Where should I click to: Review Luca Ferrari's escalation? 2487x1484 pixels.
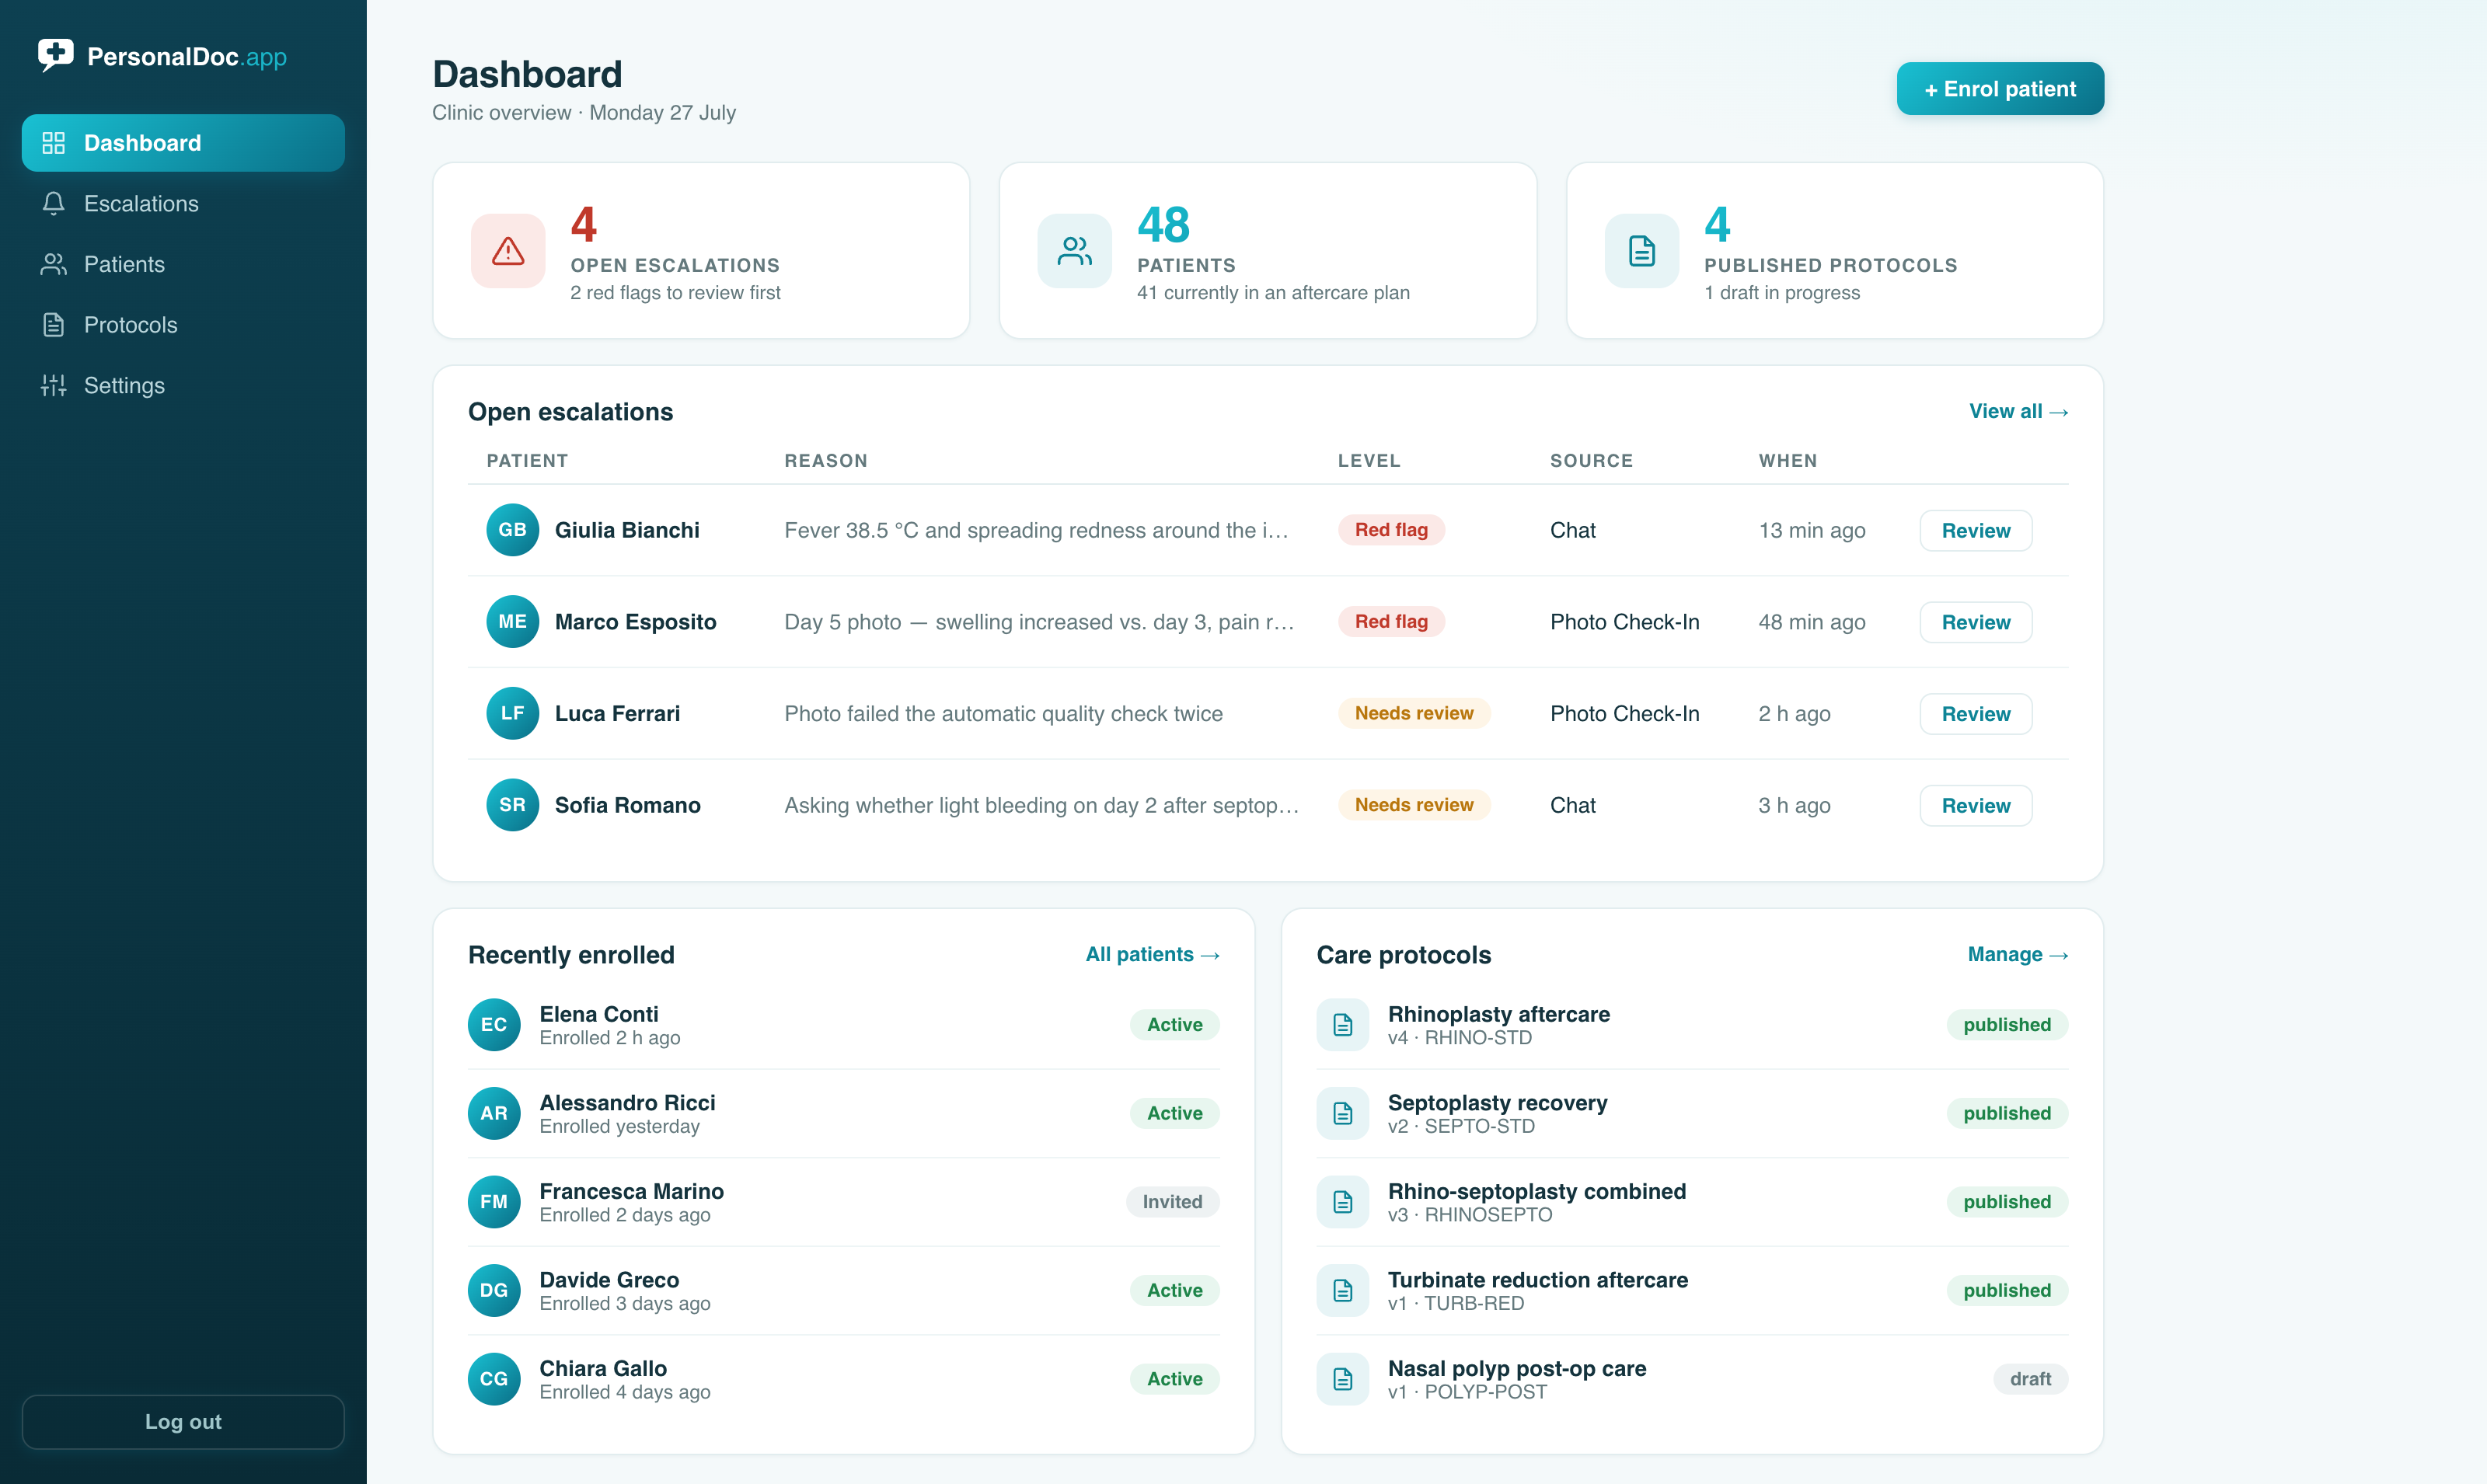pos(1975,714)
